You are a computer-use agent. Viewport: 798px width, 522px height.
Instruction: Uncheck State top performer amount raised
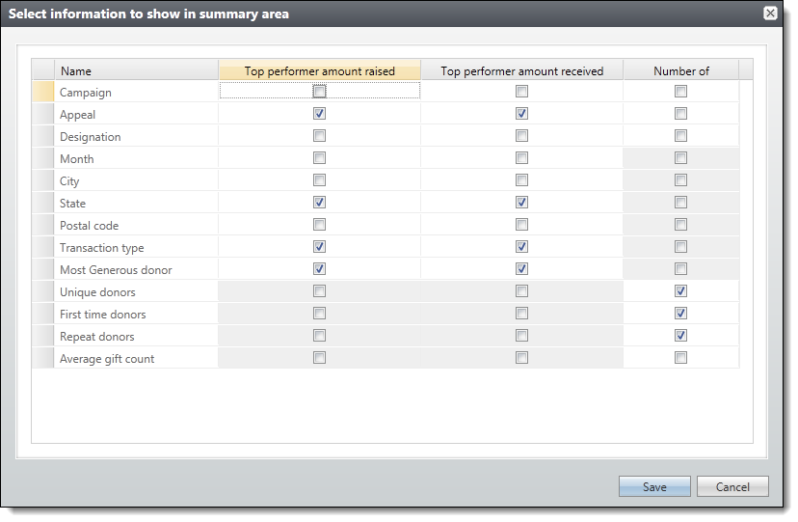pyautogui.click(x=319, y=203)
